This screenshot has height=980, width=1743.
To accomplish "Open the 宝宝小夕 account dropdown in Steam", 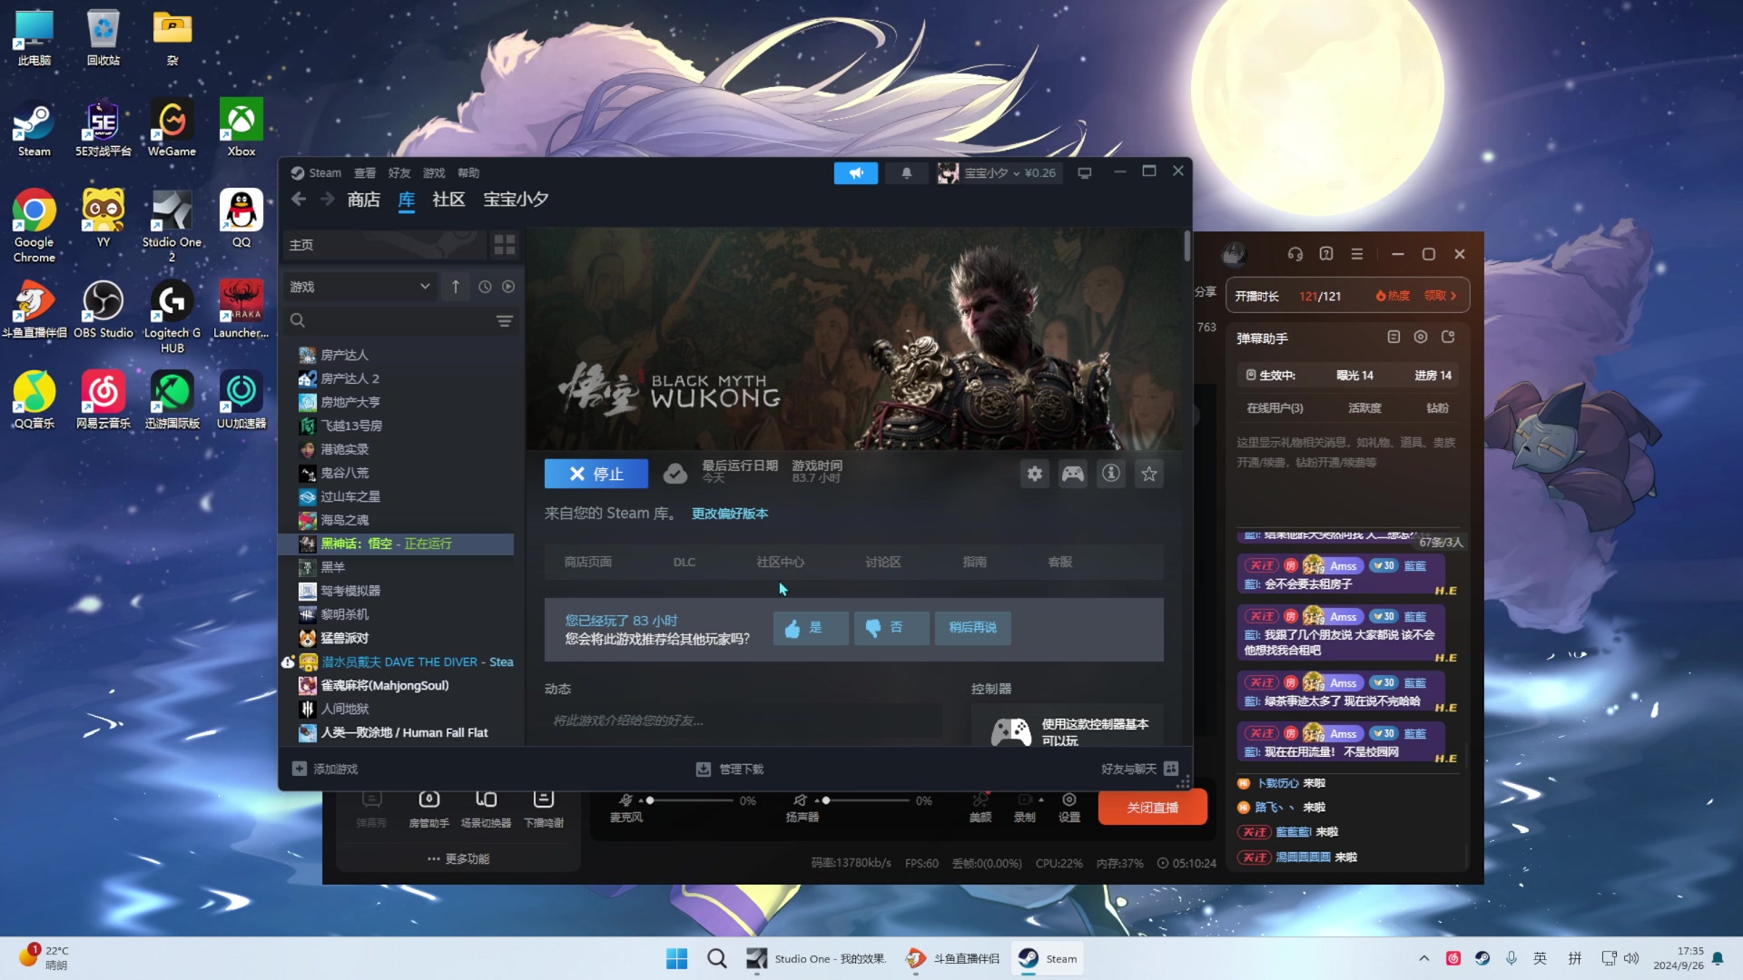I will pyautogui.click(x=998, y=172).
